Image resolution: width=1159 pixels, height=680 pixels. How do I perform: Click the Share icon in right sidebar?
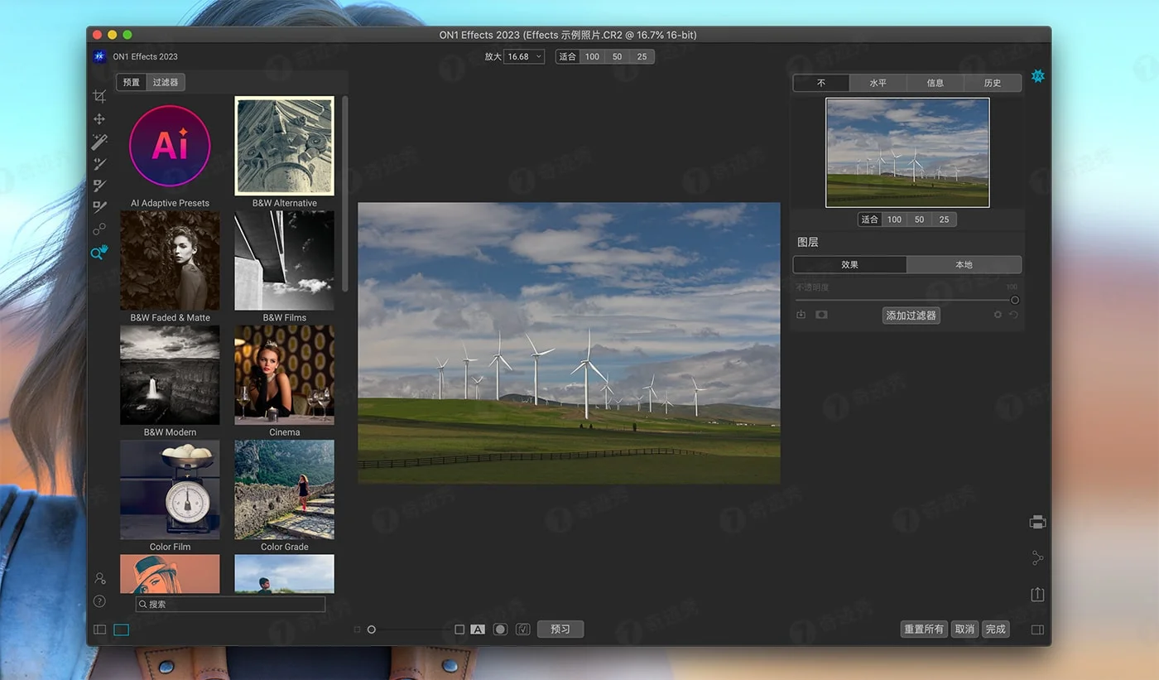(1037, 558)
